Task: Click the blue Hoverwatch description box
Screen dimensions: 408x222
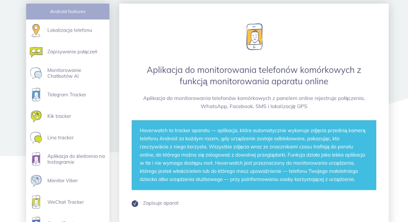Action: (x=254, y=155)
